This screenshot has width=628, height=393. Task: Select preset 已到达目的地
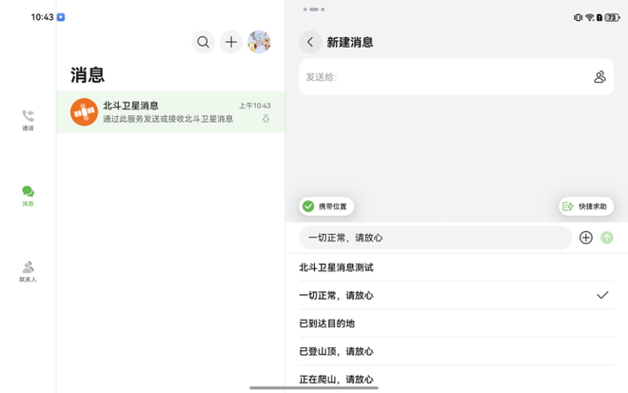[x=456, y=324]
